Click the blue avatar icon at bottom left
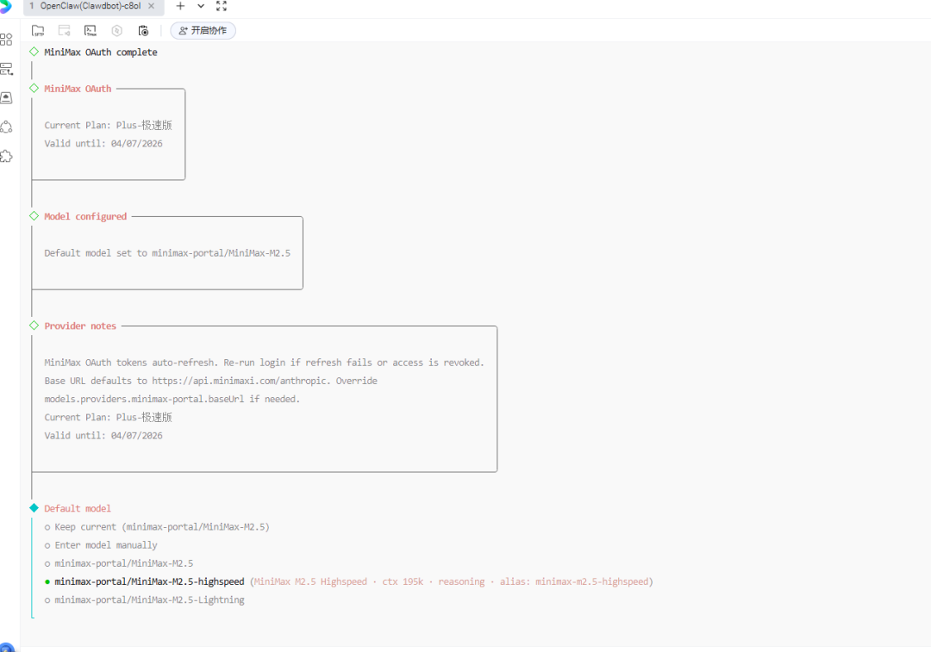This screenshot has height=652, width=931. [x=7, y=647]
